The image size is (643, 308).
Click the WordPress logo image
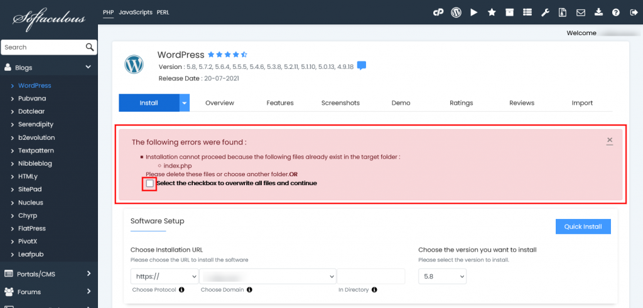click(x=134, y=65)
